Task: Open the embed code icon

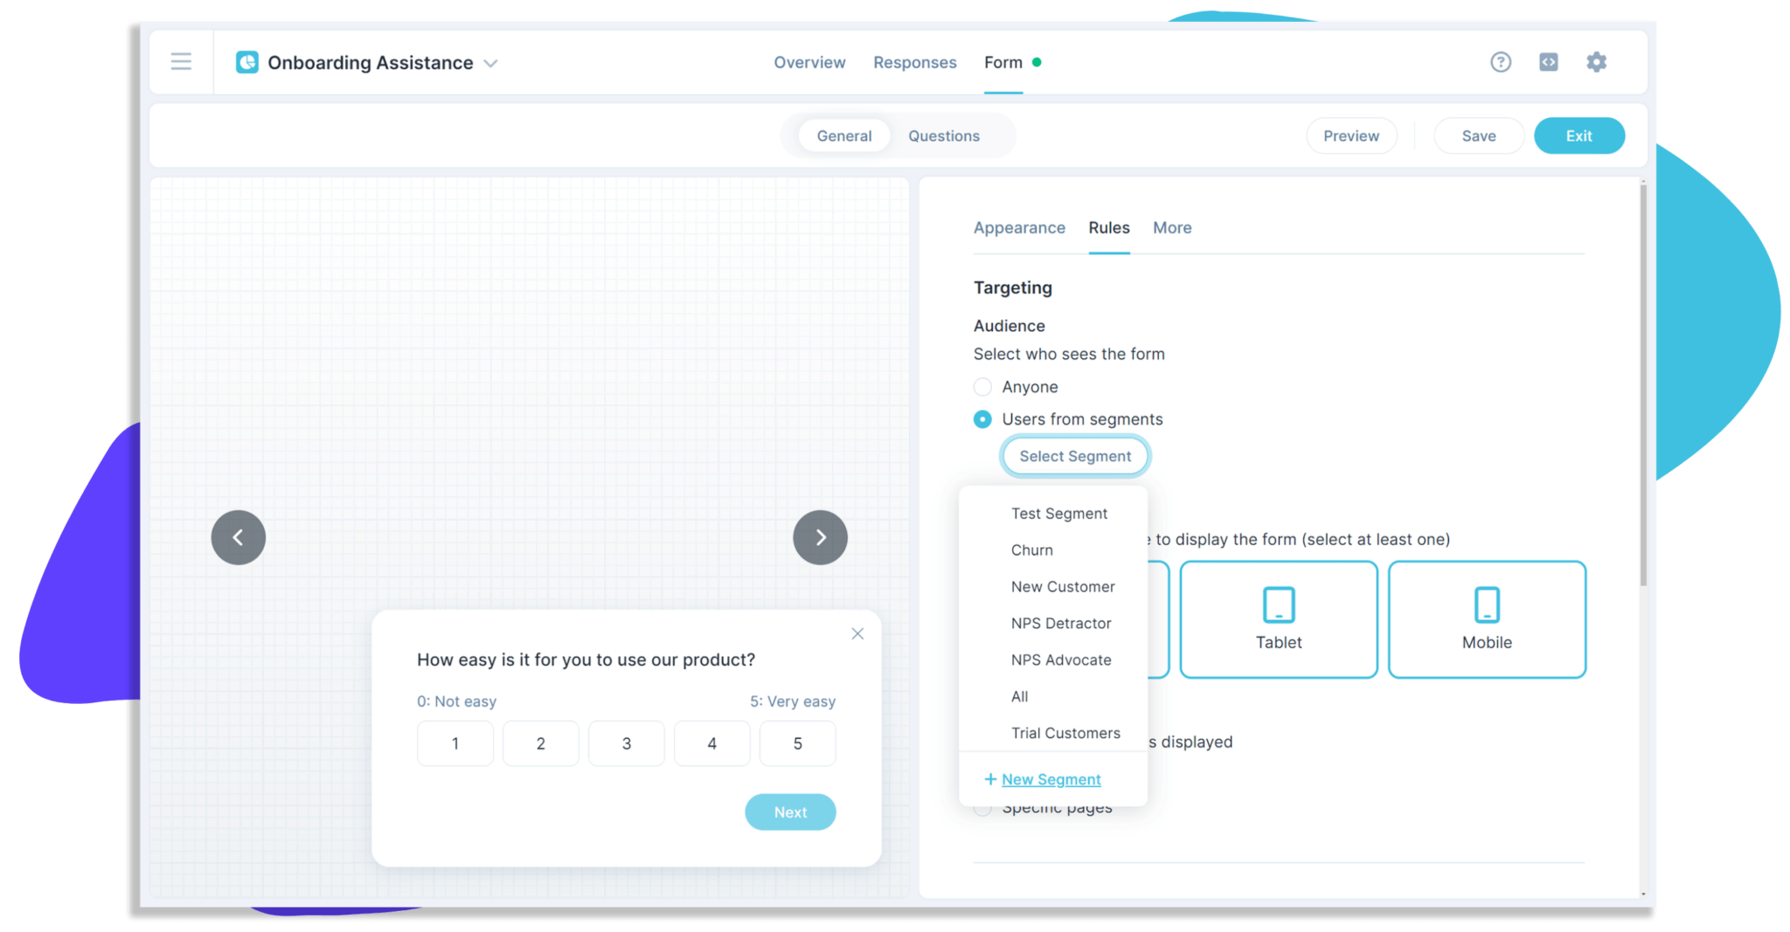Action: tap(1548, 62)
